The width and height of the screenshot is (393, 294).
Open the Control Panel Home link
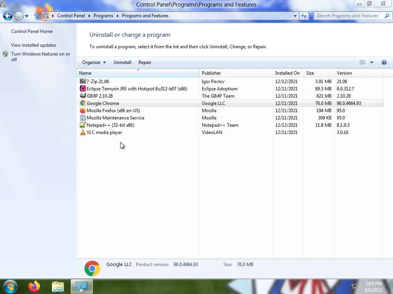click(32, 31)
